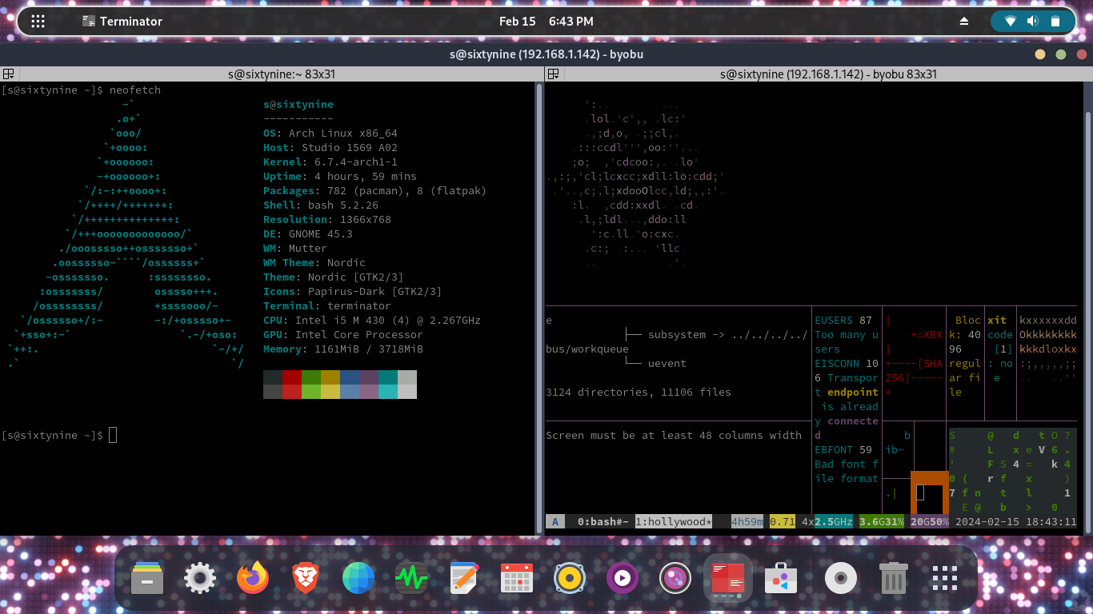1093x614 pixels.
Task: Open the Trash from the dock
Action: (x=893, y=577)
